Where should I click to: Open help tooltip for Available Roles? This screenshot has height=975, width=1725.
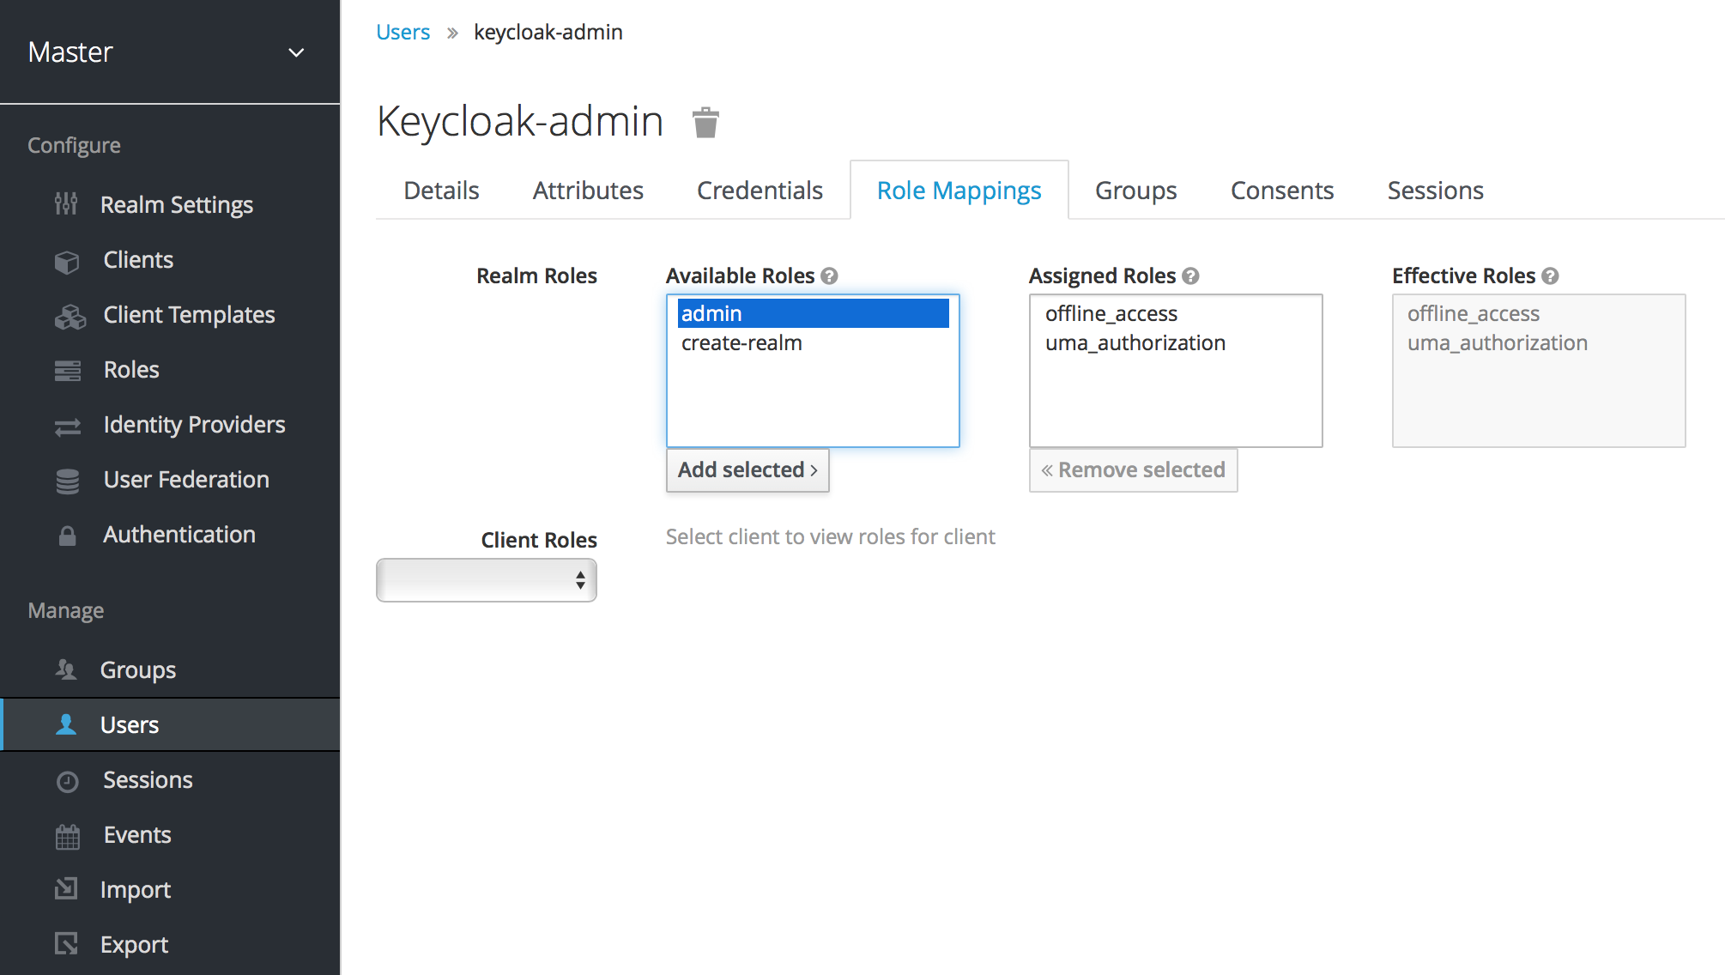tap(829, 276)
